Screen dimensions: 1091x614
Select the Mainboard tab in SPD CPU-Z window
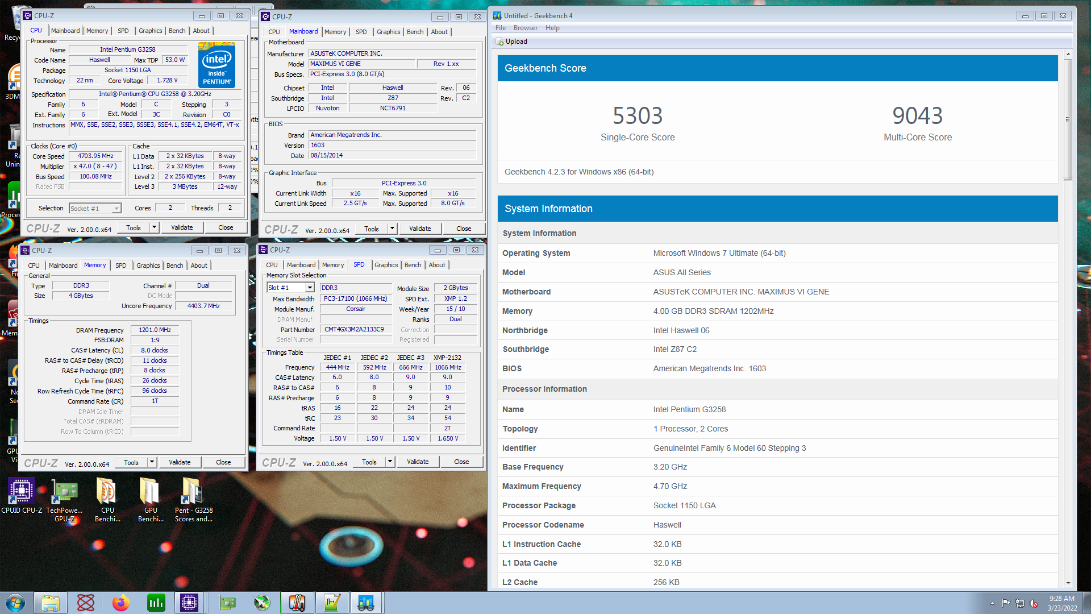pyautogui.click(x=301, y=265)
